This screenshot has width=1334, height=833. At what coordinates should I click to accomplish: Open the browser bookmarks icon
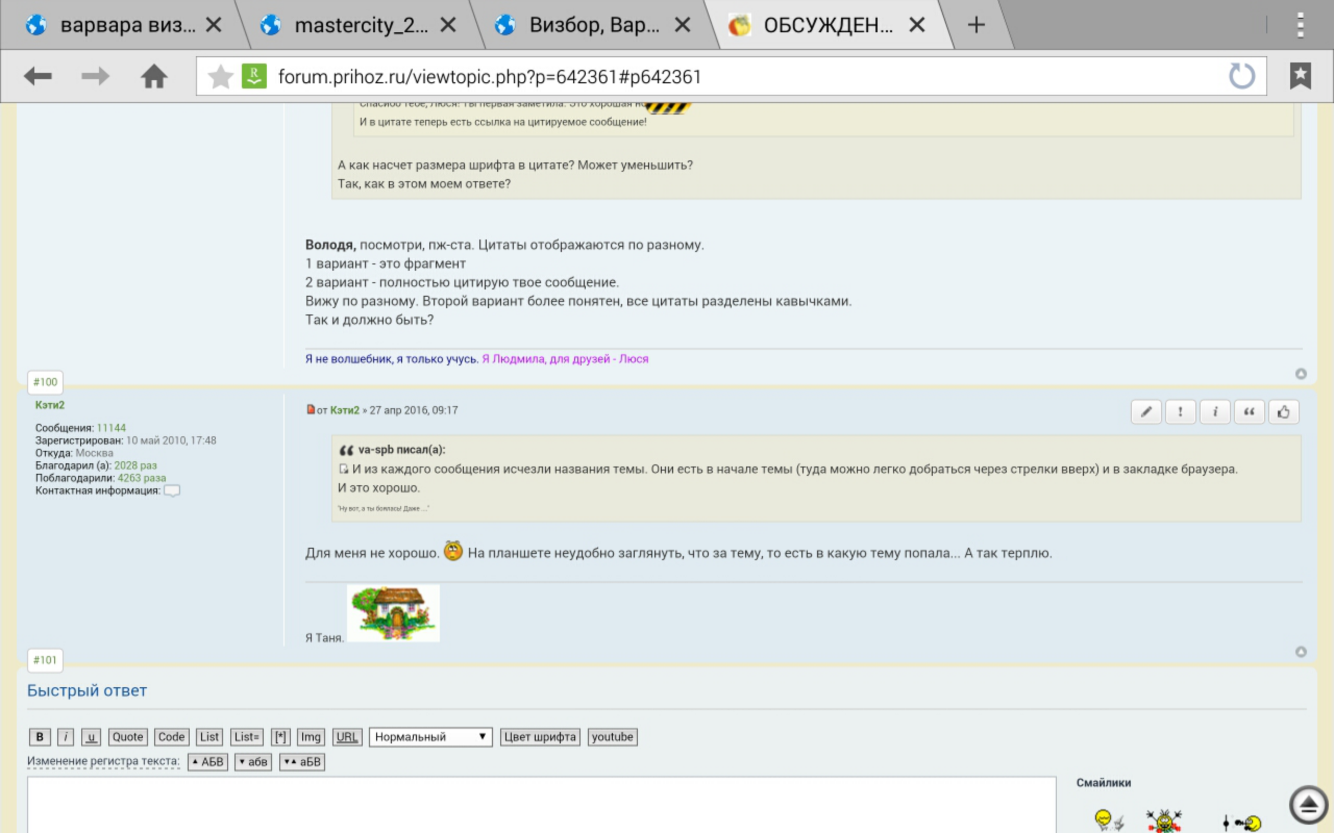[1300, 76]
